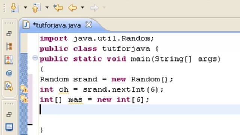Click the underlined variable mas
Viewport: 240px width, 135px height.
(x=75, y=100)
